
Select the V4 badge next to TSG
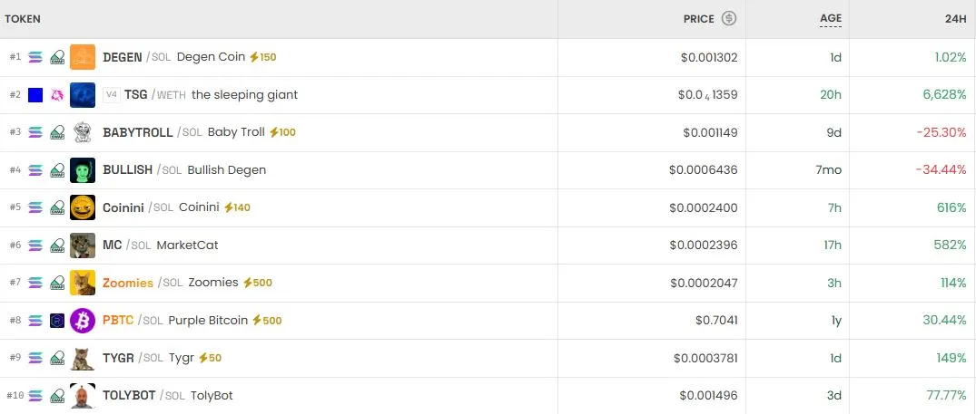pyautogui.click(x=112, y=95)
